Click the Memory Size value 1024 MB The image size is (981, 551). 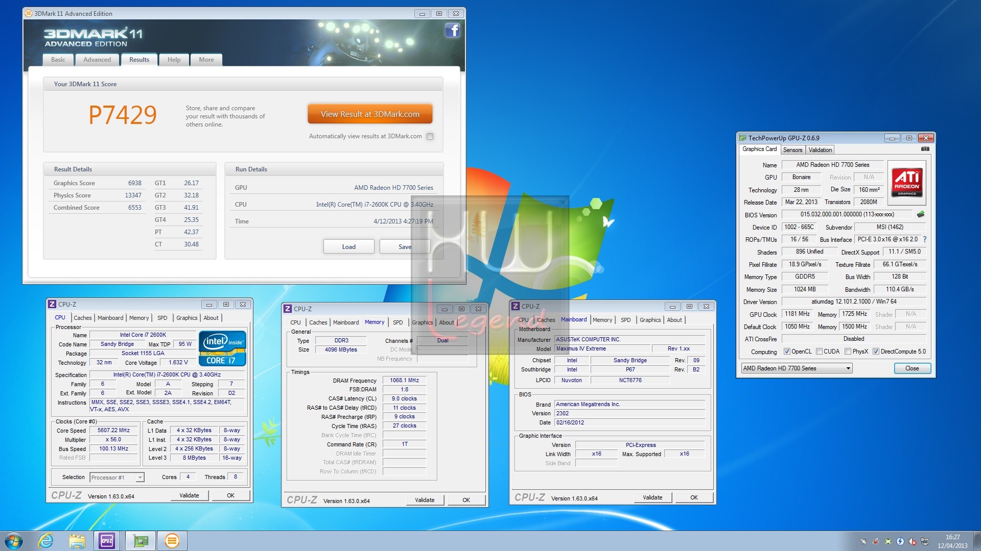point(805,289)
